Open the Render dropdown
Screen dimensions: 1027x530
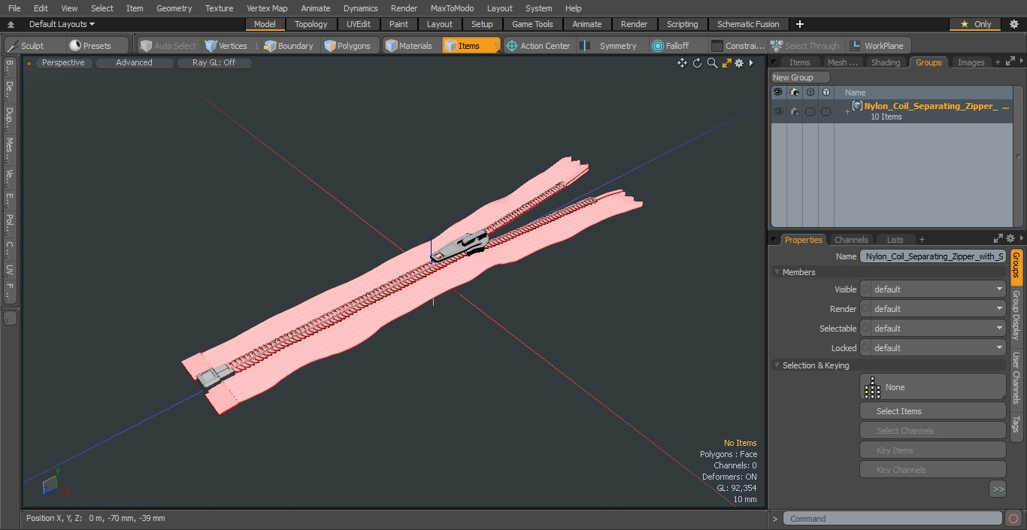(x=933, y=309)
